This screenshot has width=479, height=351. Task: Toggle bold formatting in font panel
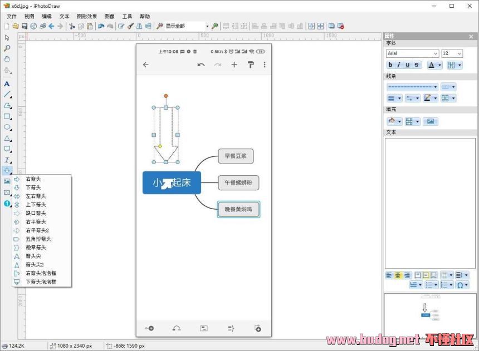pyautogui.click(x=390, y=65)
